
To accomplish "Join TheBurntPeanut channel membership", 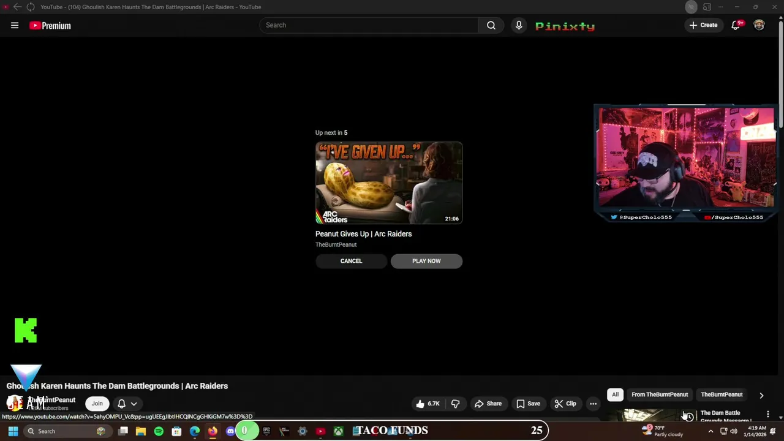I will [x=97, y=404].
